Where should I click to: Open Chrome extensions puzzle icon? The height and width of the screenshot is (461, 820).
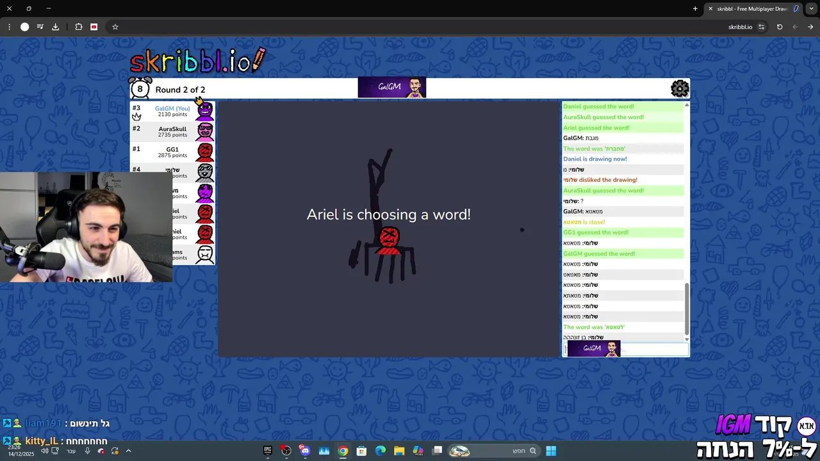pyautogui.click(x=79, y=27)
